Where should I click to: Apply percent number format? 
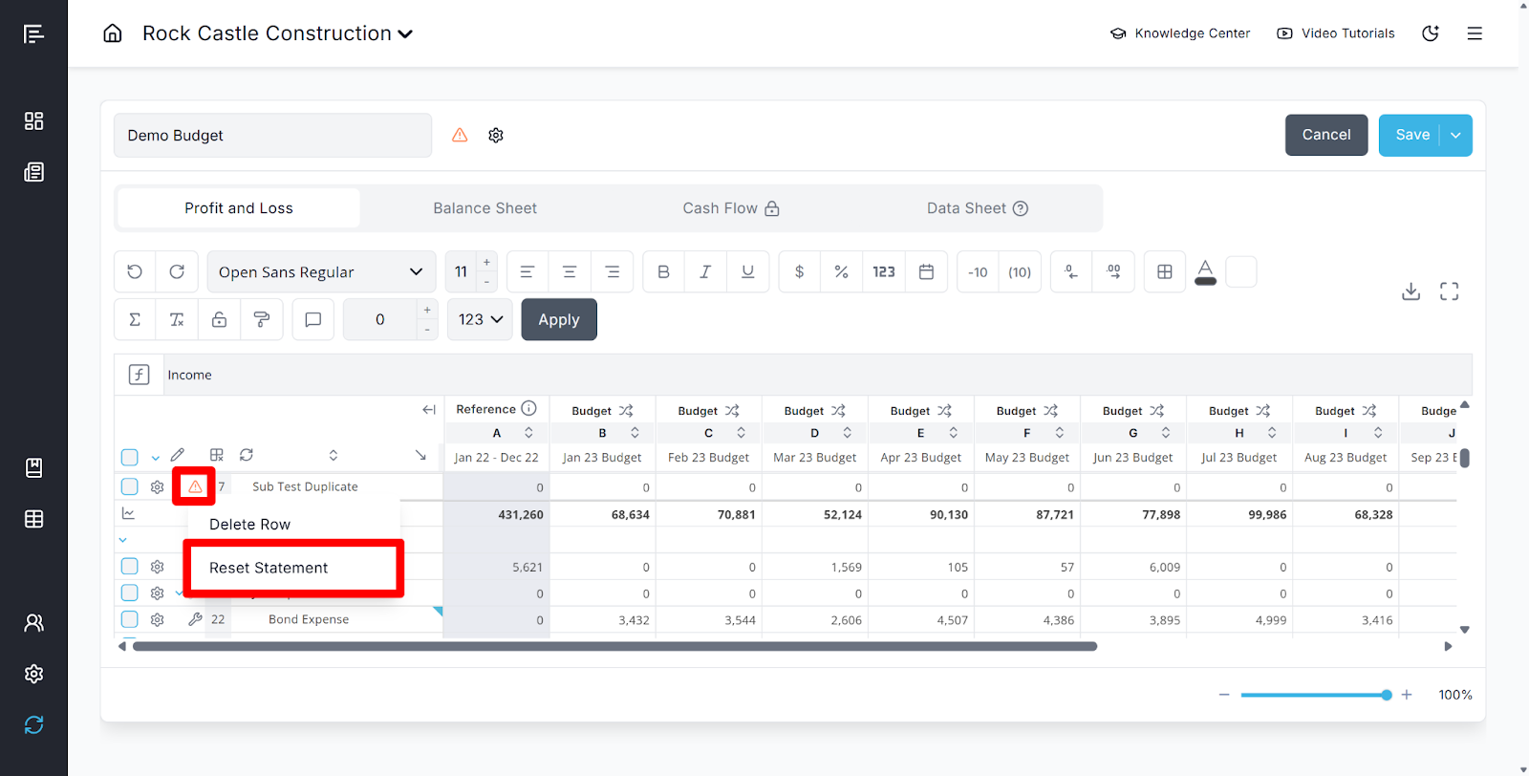[x=841, y=271]
